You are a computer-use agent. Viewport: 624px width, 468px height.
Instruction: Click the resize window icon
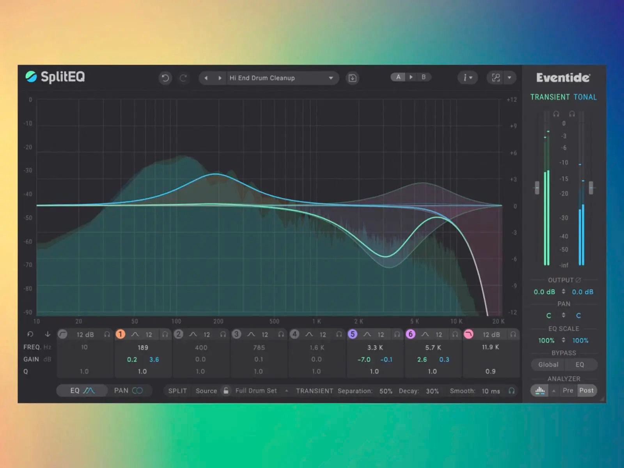496,78
